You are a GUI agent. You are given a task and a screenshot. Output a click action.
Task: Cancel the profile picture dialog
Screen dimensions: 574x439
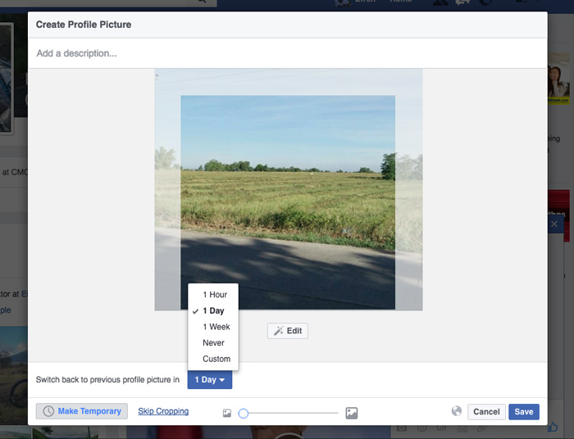[486, 412]
